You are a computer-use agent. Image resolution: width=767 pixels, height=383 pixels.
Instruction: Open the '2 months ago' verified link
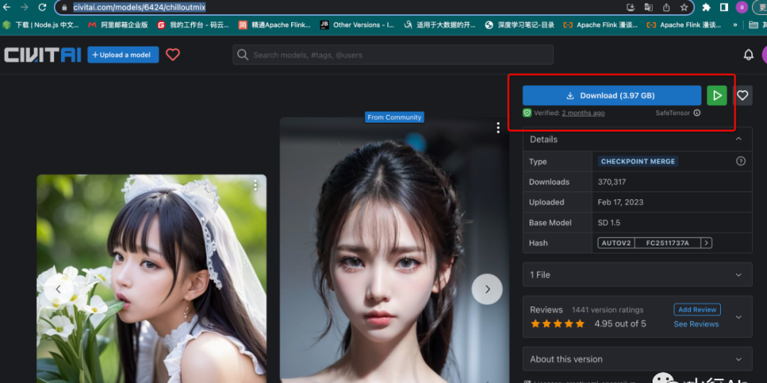tap(583, 113)
